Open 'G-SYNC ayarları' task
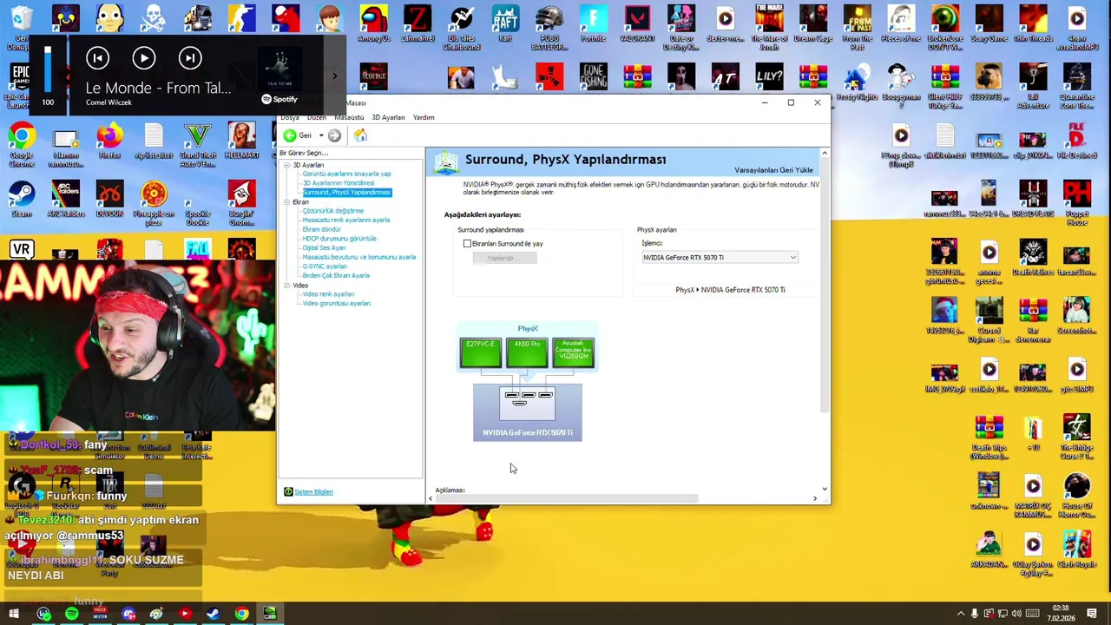Screen dimensions: 1111x625 click(x=325, y=266)
